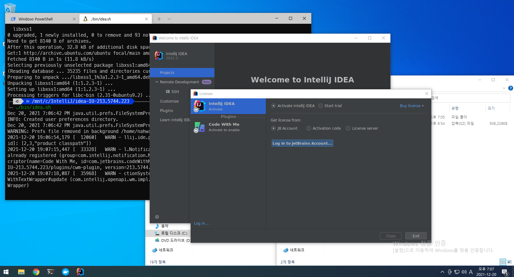Open File Explorer from taskbar

[21, 272]
